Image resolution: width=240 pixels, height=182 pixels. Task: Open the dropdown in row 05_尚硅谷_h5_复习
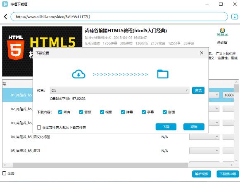[x=204, y=151]
